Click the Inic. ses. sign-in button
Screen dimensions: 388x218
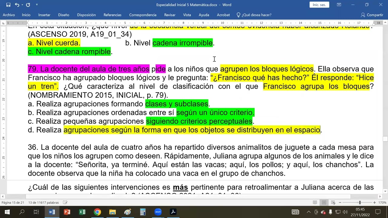[319, 5]
